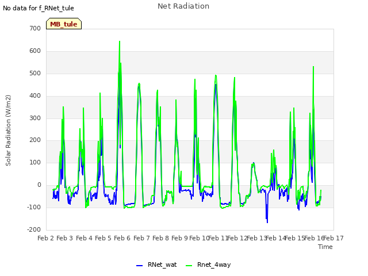Click the 400 y-axis tick label
This screenshot has height=276, width=368.
(x=35, y=96)
